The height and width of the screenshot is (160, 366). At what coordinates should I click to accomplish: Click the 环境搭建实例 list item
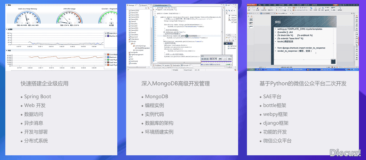[159, 132]
